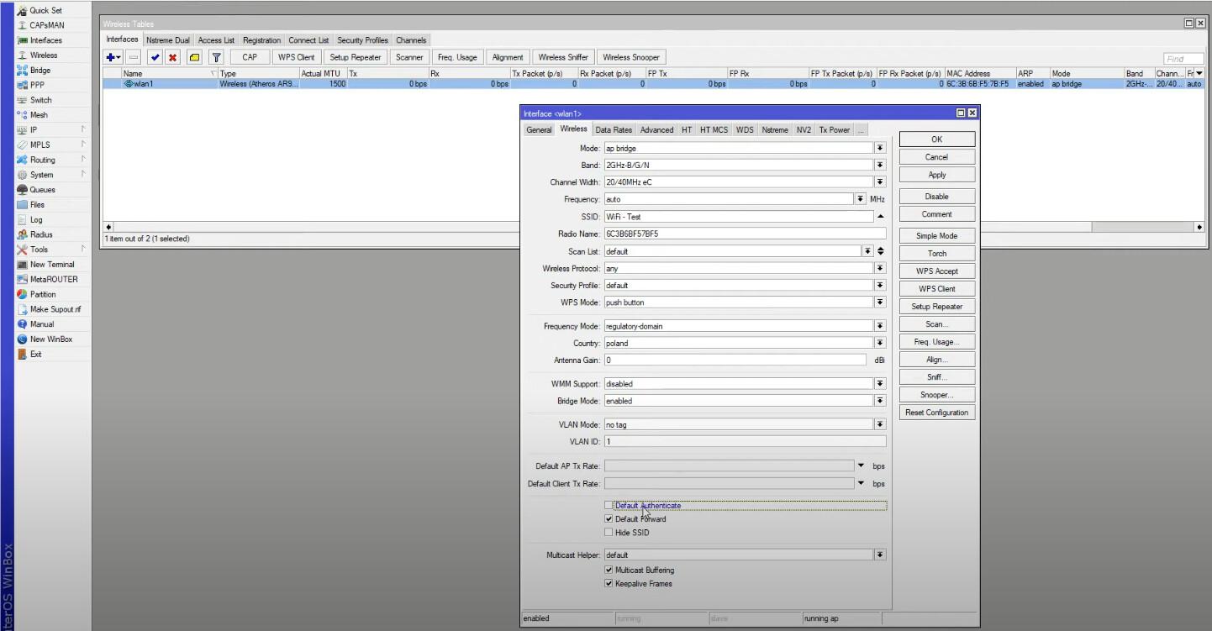This screenshot has width=1212, height=631.
Task: Open the Files sidebar entry
Action: coord(37,205)
